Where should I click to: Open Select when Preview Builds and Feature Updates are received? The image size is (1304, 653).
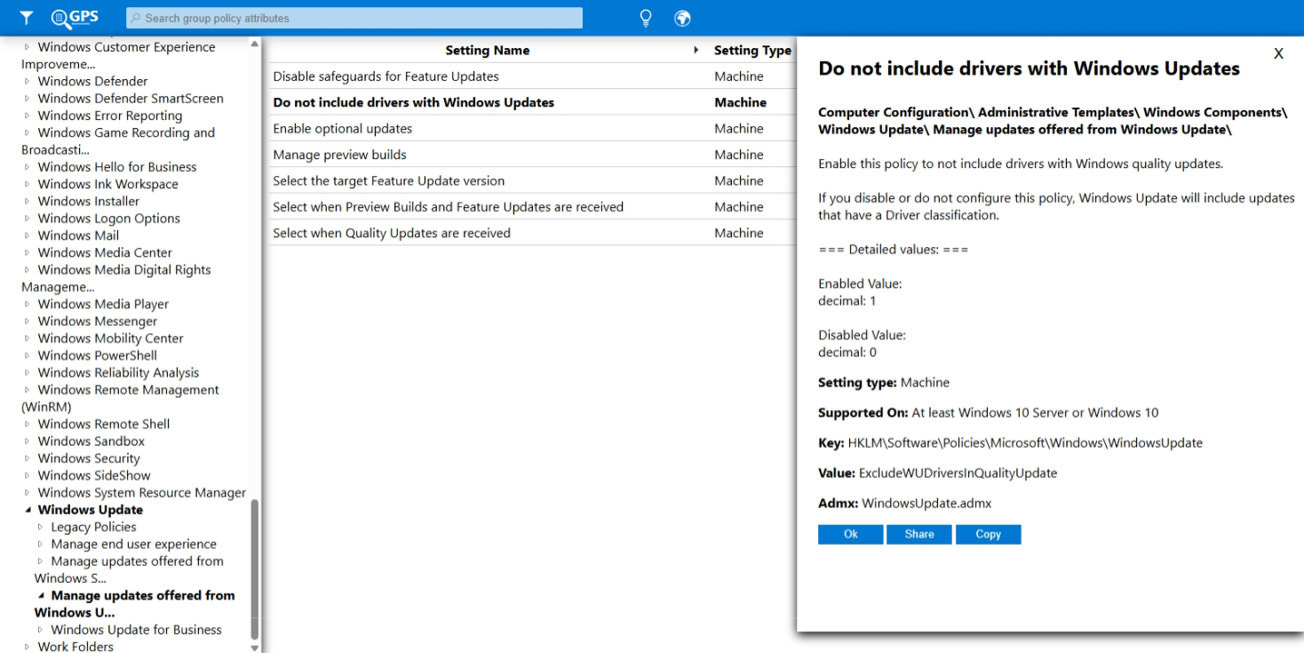pyautogui.click(x=449, y=207)
